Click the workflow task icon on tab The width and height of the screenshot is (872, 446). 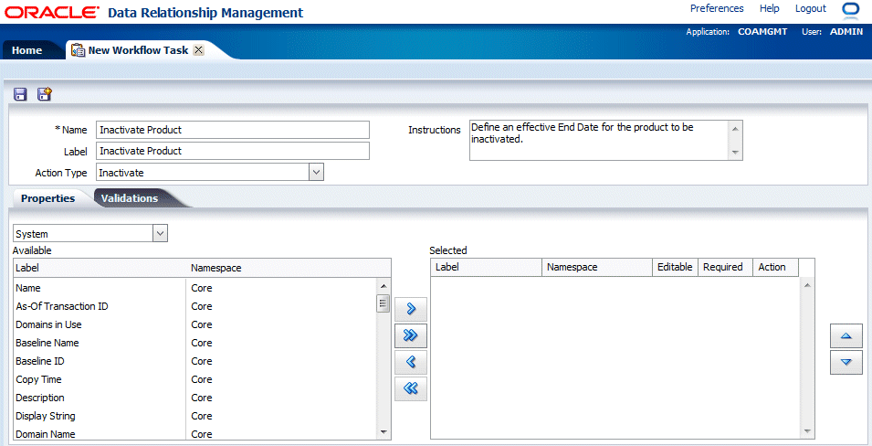coord(79,50)
